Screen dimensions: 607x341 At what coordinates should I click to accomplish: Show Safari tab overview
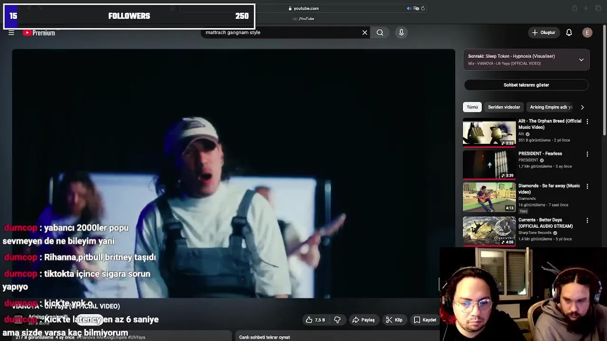pyautogui.click(x=598, y=8)
